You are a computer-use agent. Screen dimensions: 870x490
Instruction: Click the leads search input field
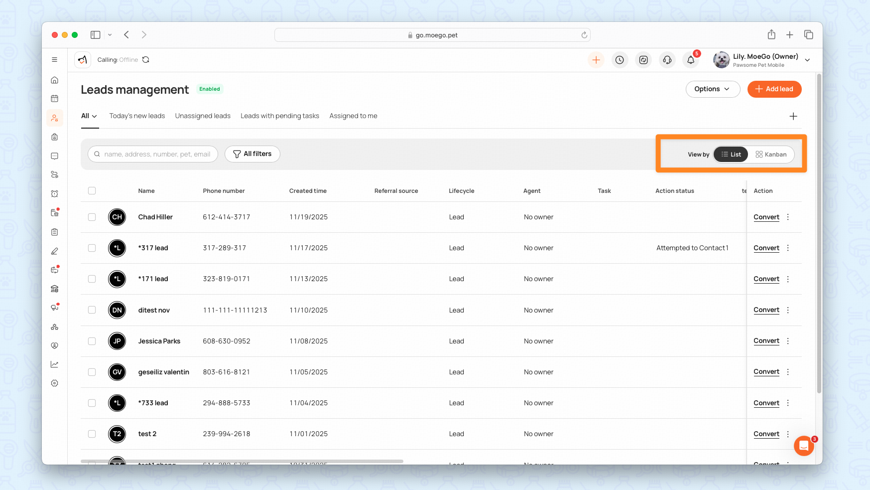pos(156,155)
